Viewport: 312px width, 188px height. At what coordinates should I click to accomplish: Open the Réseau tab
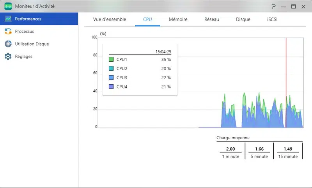(212, 19)
